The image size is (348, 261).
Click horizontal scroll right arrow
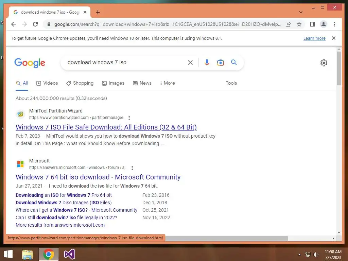pyautogui.click(x=333, y=238)
